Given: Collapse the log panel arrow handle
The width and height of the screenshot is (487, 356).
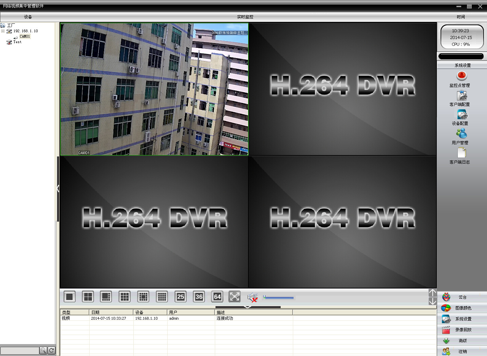Looking at the screenshot, I should pos(248,307).
